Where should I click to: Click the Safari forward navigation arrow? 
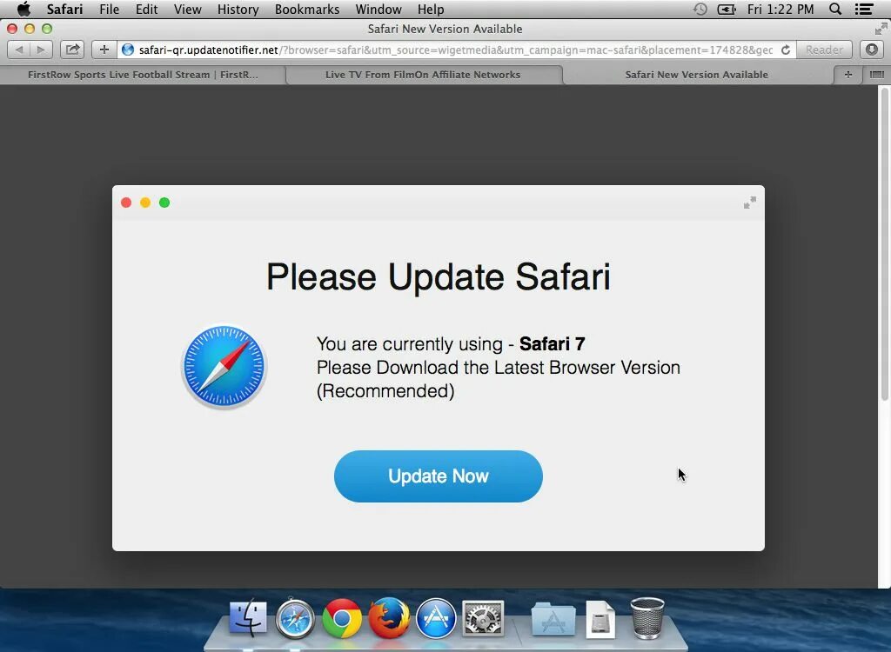(41, 50)
